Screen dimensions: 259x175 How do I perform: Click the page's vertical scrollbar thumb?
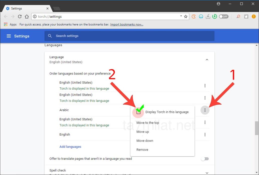tap(256, 128)
